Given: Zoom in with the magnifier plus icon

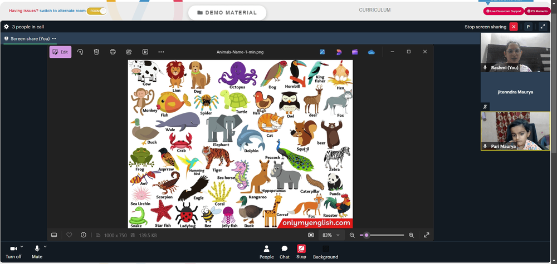Looking at the screenshot, I should [x=412, y=235].
